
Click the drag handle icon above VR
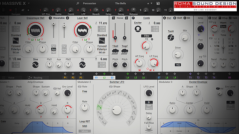[x=229, y=74]
